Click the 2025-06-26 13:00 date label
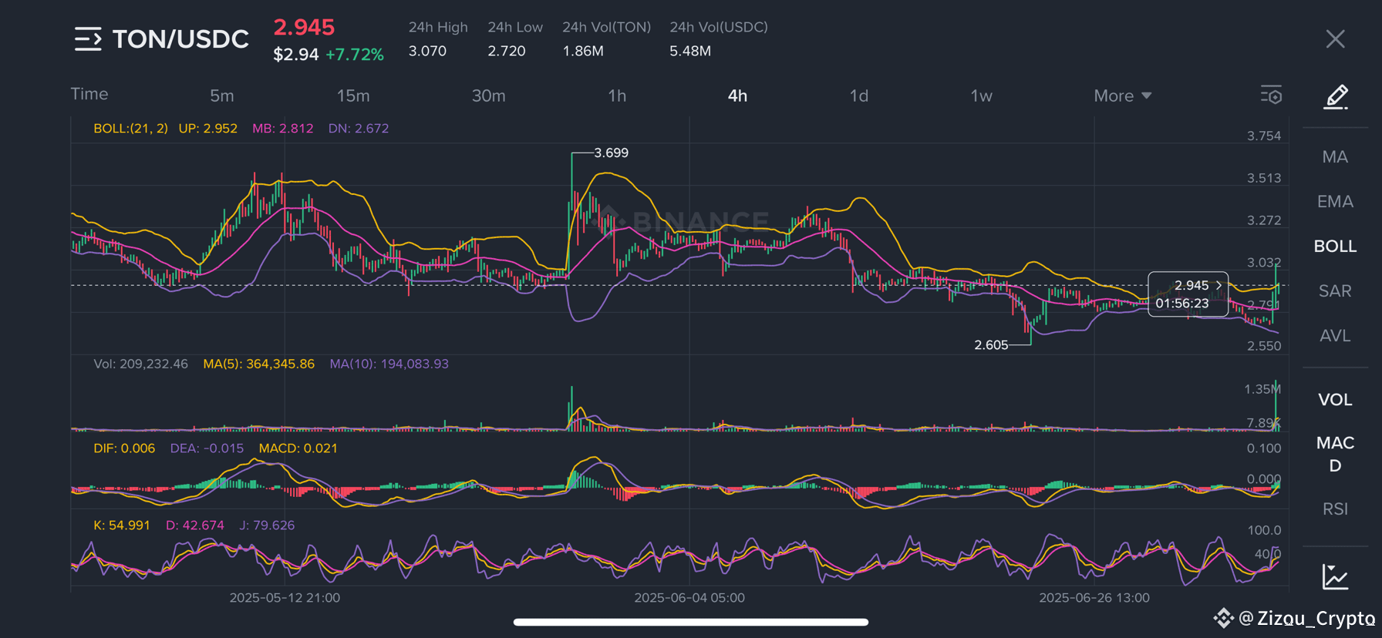Viewport: 1382px width, 638px height. (1094, 598)
